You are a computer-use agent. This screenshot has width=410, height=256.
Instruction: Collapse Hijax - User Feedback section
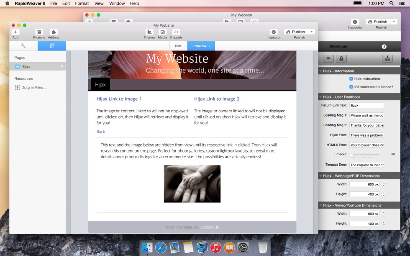320,97
